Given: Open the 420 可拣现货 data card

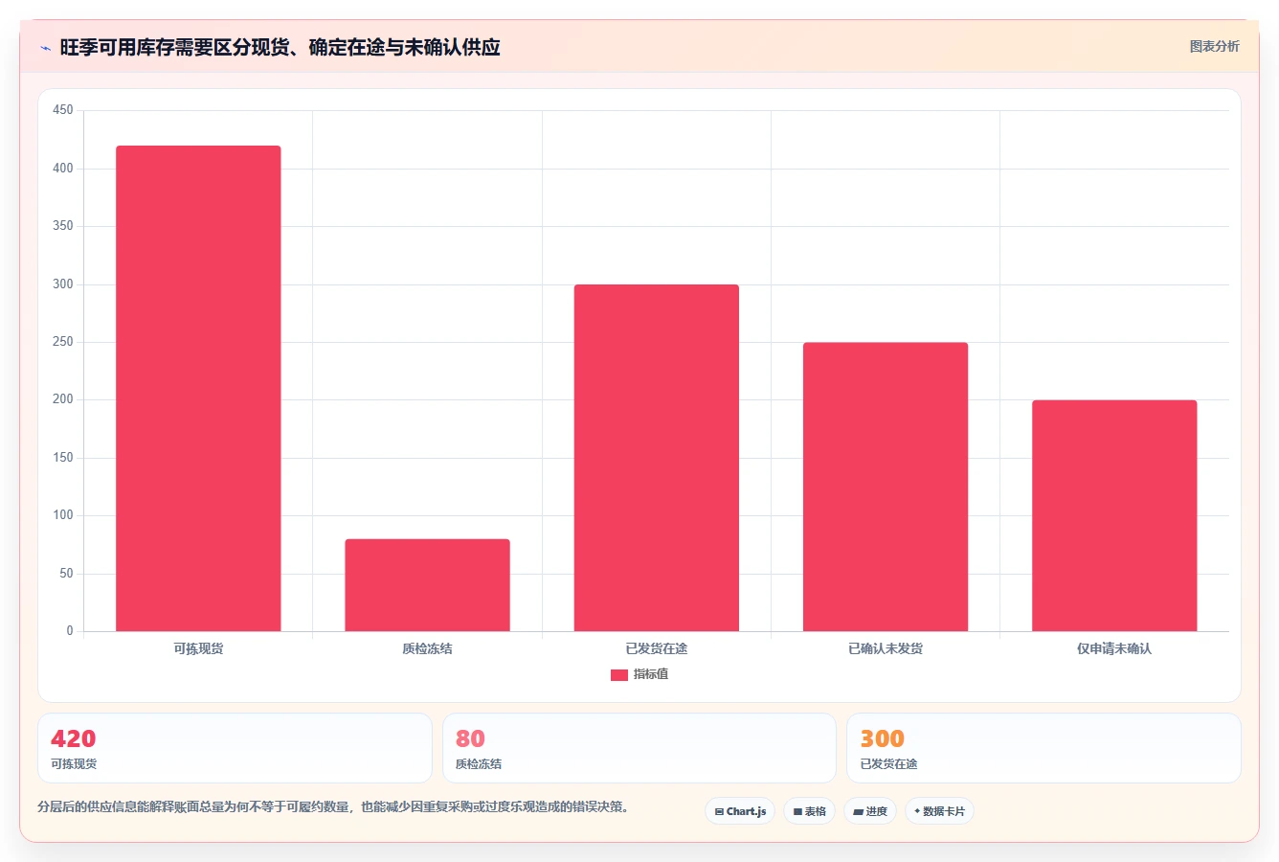Looking at the screenshot, I should (235, 748).
